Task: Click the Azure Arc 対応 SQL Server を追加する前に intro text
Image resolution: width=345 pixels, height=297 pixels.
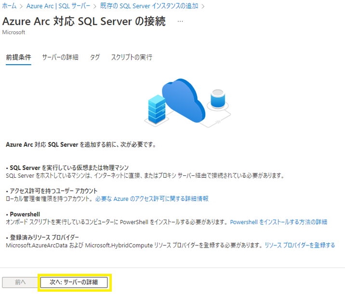Action: (81, 145)
